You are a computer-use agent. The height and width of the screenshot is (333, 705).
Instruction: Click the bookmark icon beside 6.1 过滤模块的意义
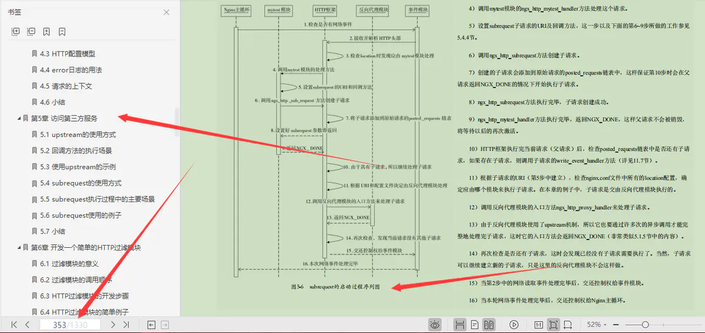pos(35,264)
